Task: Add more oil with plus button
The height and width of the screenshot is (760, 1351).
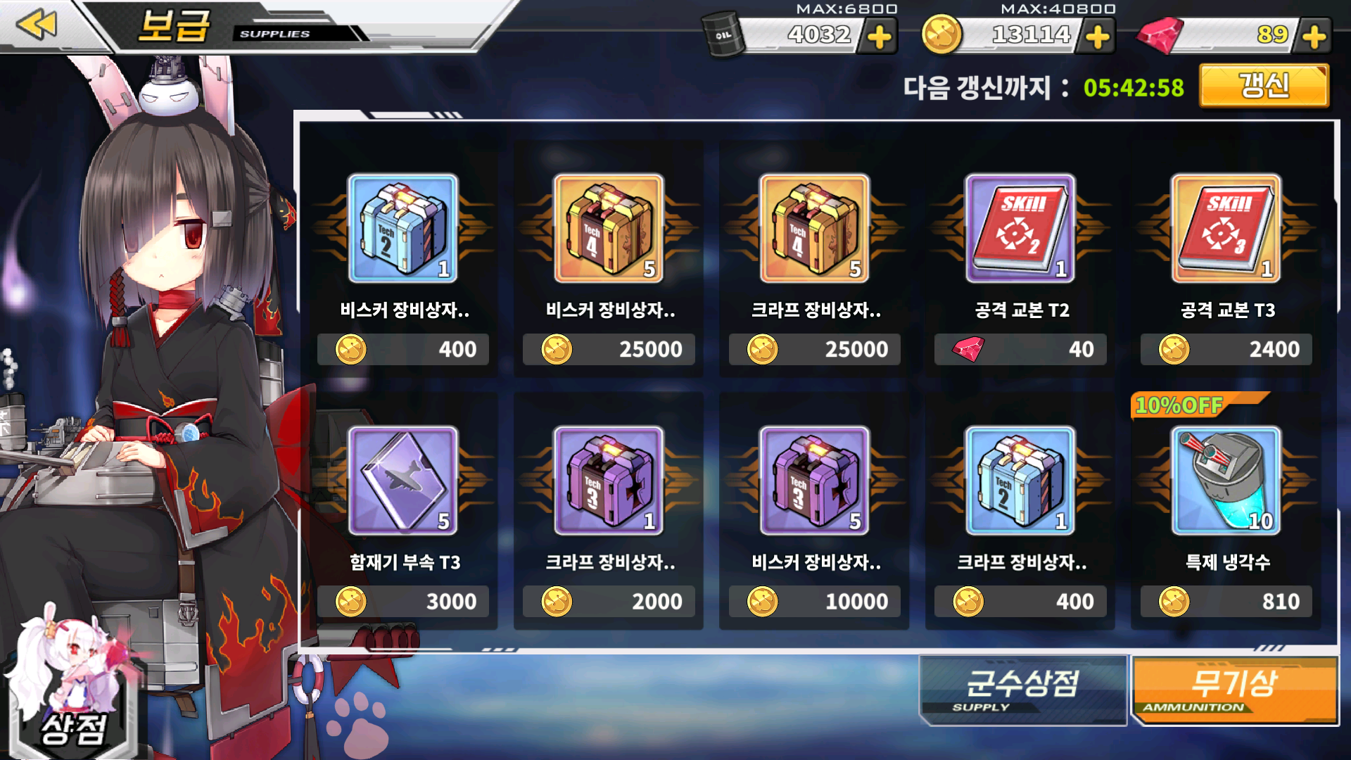Action: (880, 37)
